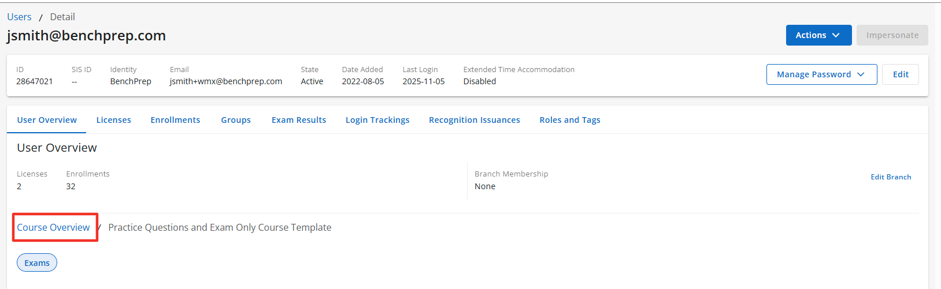Open the Course Overview link
941x289 pixels.
point(53,227)
